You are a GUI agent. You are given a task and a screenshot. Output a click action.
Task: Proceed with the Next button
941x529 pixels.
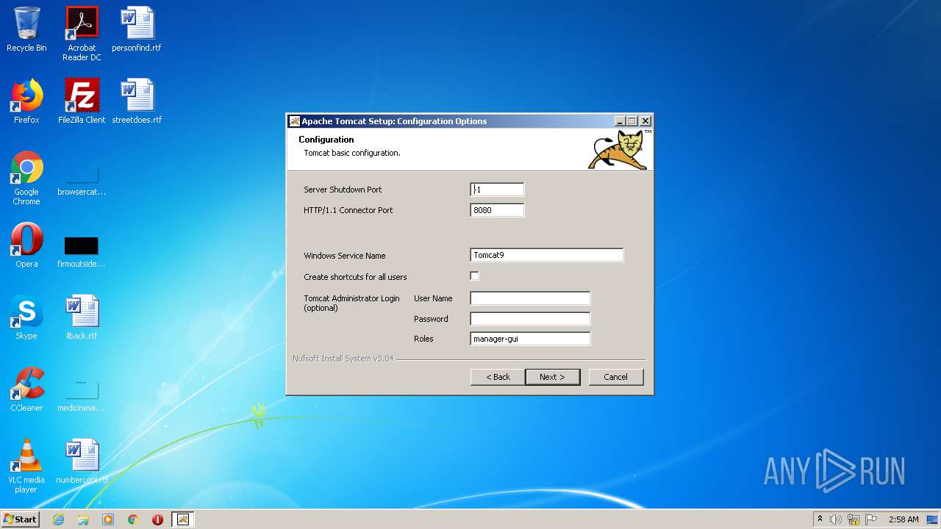coord(552,377)
